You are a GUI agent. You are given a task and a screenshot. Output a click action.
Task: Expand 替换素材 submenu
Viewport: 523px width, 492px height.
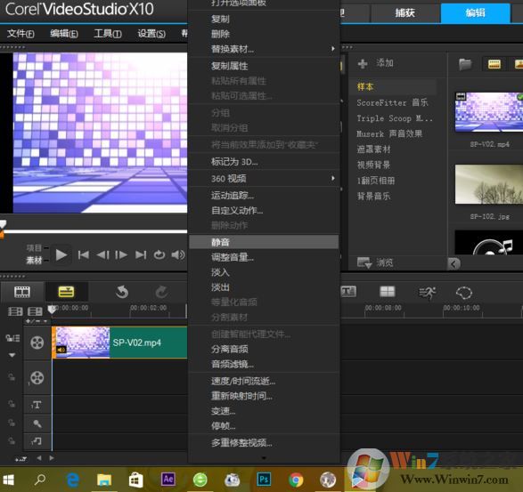(264, 49)
